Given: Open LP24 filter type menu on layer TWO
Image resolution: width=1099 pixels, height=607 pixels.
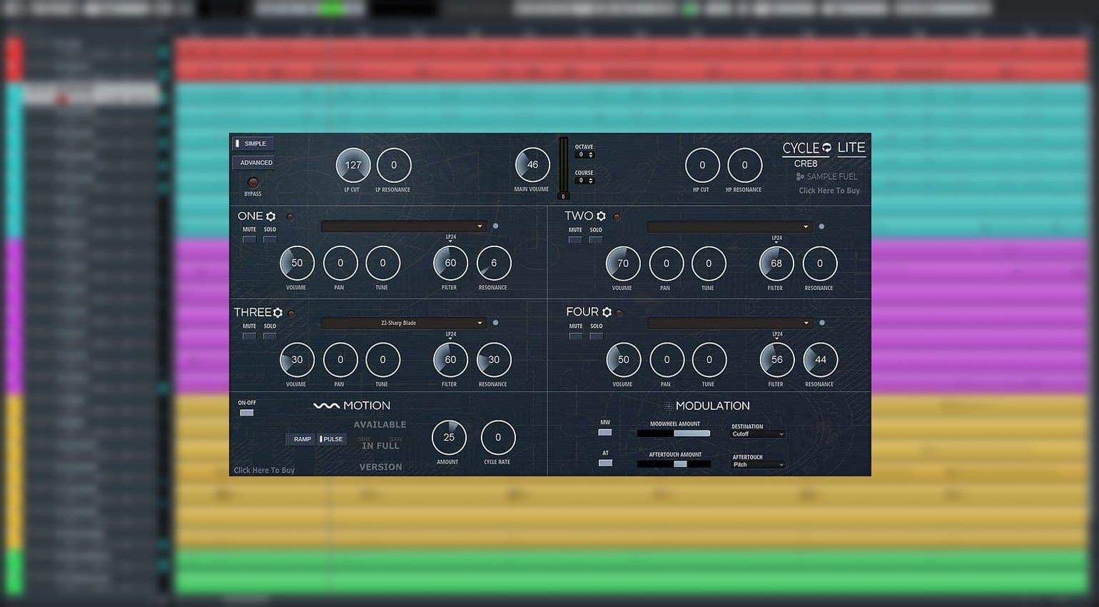Looking at the screenshot, I should coord(777,239).
